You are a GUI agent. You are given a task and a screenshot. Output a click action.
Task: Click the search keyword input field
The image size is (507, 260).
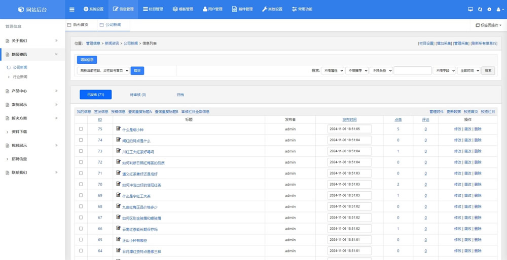[412, 71]
